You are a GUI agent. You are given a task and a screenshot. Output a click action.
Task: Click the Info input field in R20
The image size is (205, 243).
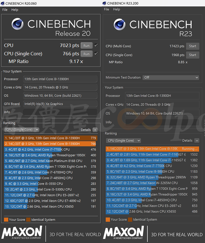(60, 112)
